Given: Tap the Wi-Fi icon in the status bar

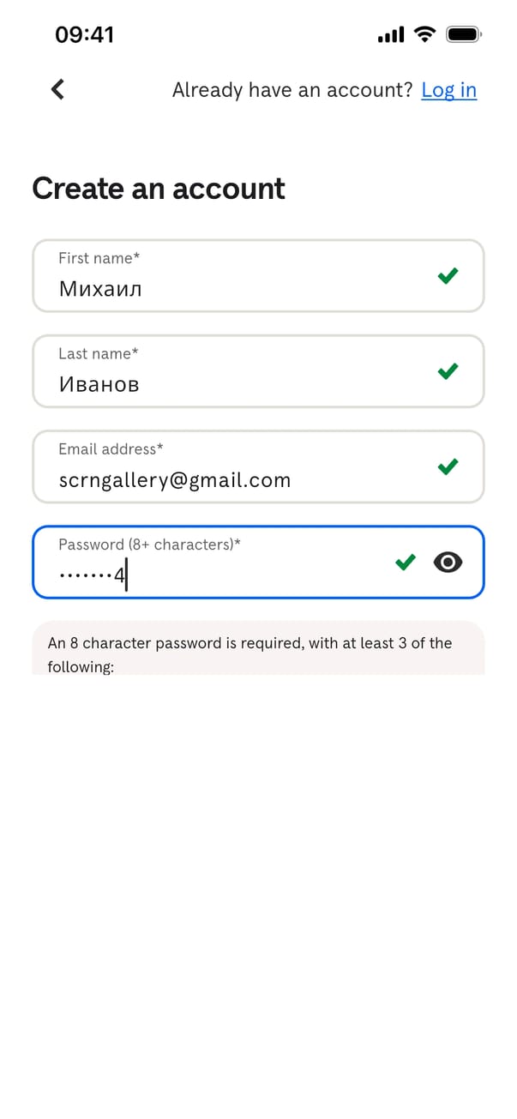Looking at the screenshot, I should [x=424, y=34].
